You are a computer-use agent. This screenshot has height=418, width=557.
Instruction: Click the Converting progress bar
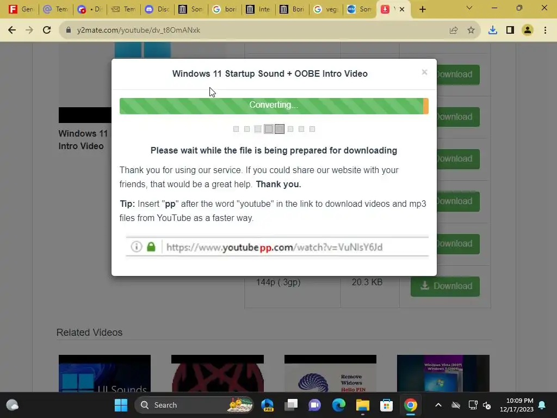[274, 106]
